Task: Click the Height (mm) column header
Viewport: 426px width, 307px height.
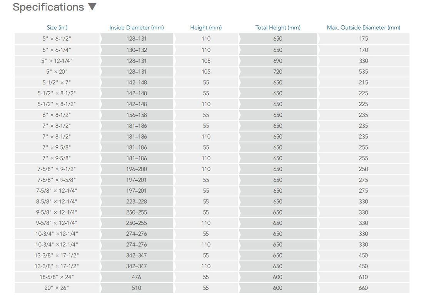Action: click(x=206, y=28)
